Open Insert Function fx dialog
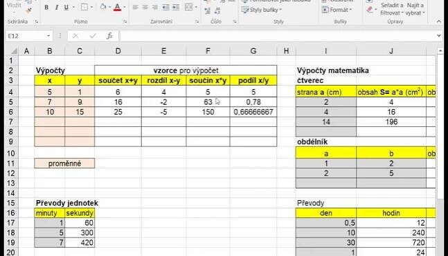Screen dimensions: 448x256 click(109, 36)
